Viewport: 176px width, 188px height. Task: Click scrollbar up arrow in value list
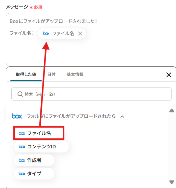pyautogui.click(x=172, y=110)
